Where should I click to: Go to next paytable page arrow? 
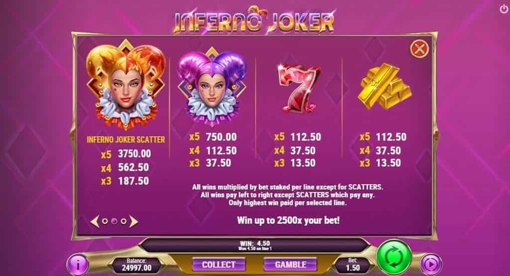point(133,221)
